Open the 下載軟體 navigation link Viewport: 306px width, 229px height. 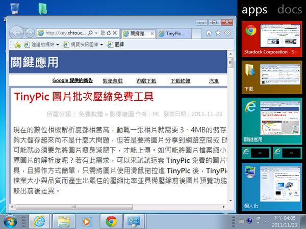tap(180, 80)
